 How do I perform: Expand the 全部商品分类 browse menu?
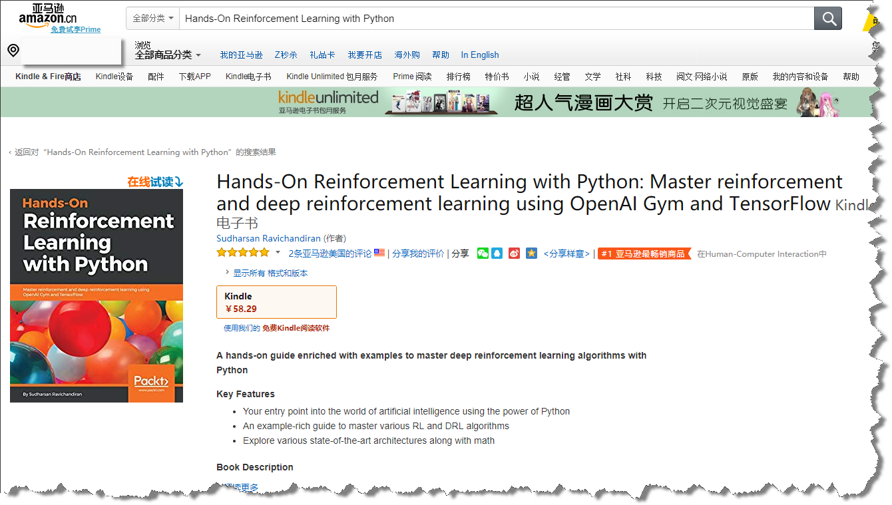(168, 55)
